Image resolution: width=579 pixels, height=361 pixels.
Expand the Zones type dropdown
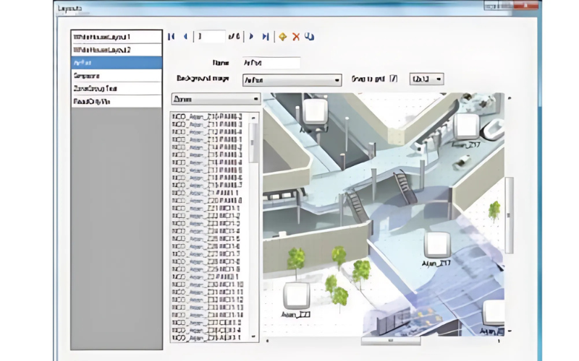point(216,99)
